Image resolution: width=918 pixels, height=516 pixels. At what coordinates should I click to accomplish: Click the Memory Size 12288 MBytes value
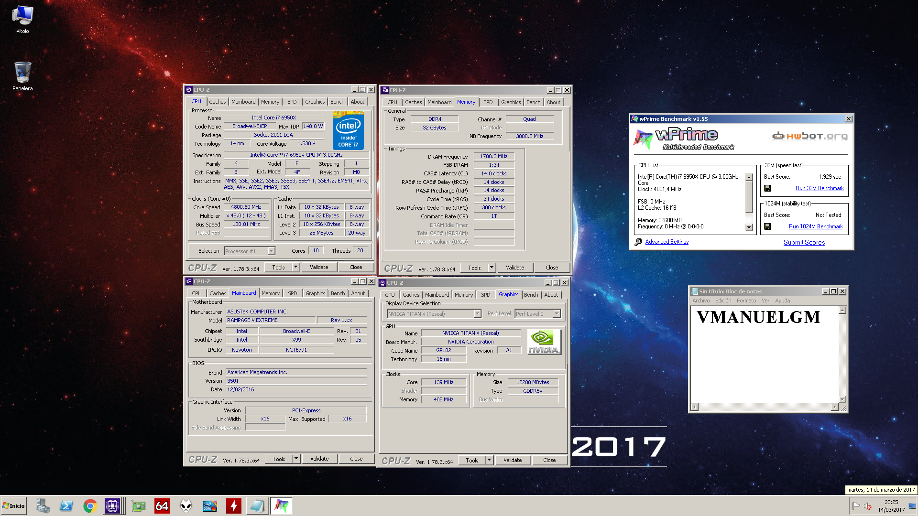533,382
